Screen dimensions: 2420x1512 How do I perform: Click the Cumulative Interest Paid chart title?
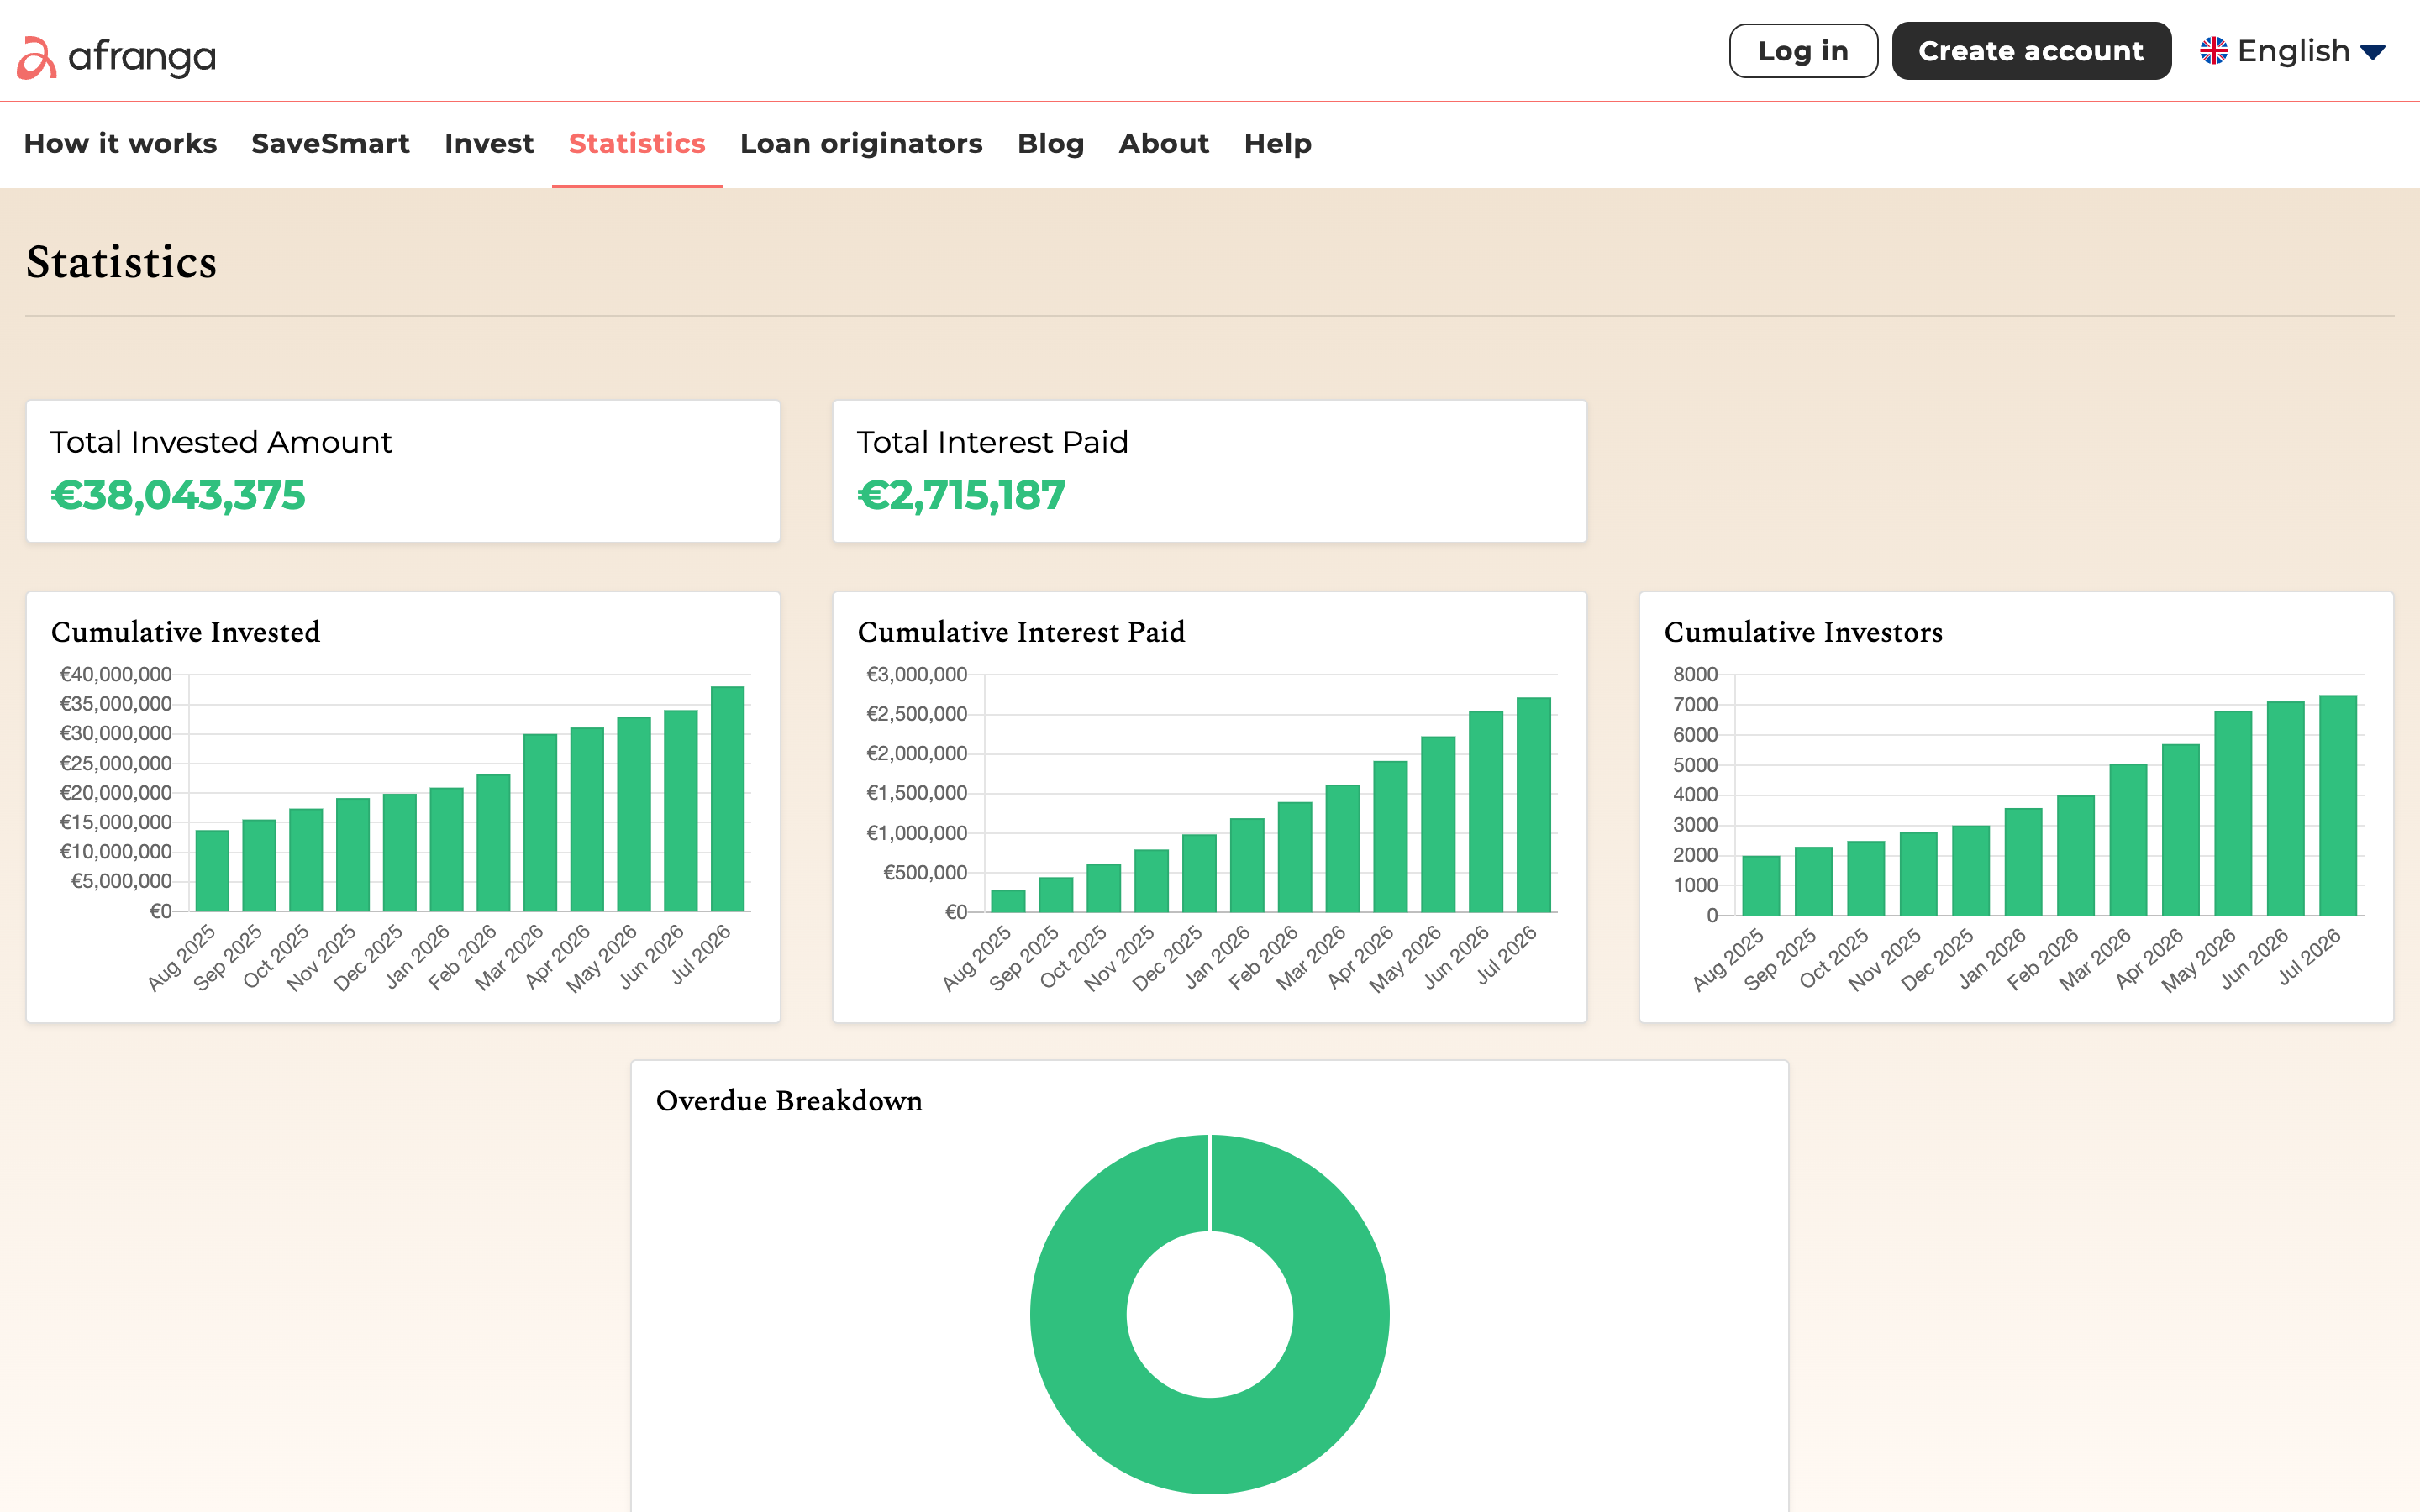(x=1021, y=632)
